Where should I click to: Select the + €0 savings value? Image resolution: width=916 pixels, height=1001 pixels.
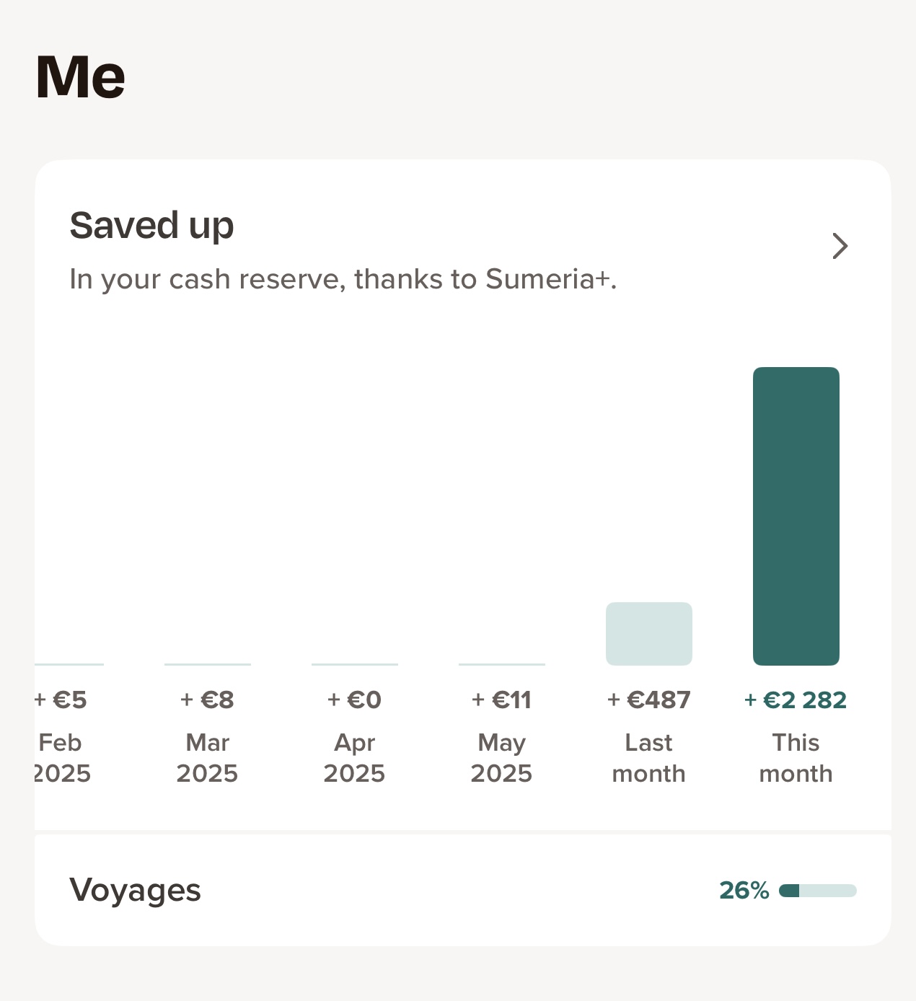(x=354, y=700)
